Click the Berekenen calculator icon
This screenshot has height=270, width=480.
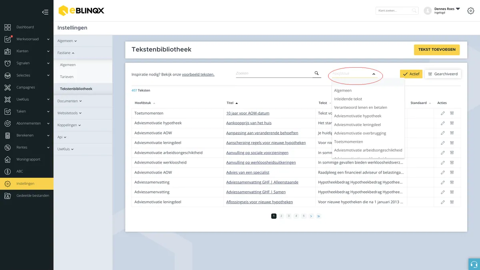[8, 135]
